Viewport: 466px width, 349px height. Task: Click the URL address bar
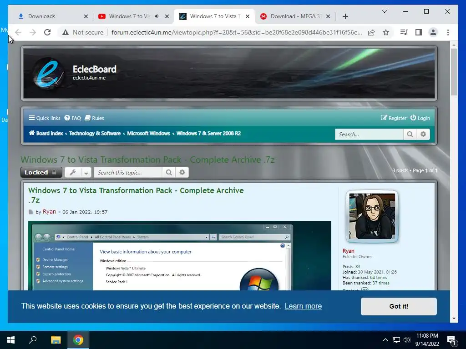[x=237, y=32]
